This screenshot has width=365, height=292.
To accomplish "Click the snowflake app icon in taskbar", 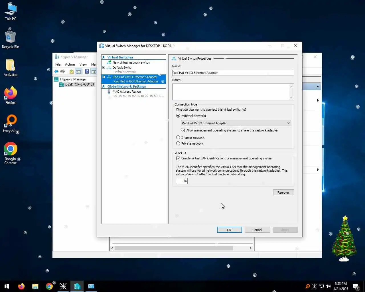I will (63, 286).
